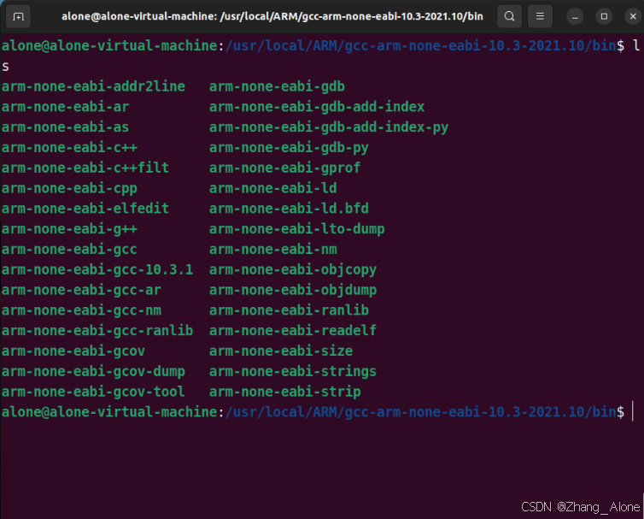Click the arm-none-eabi-ar entry
644x519 pixels.
65,107
